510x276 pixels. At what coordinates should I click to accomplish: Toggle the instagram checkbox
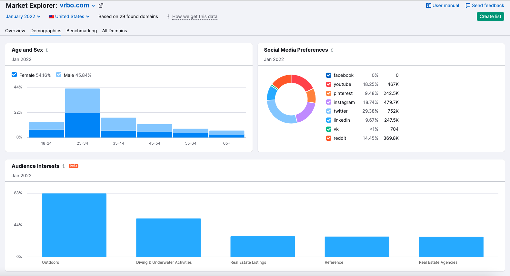click(329, 102)
